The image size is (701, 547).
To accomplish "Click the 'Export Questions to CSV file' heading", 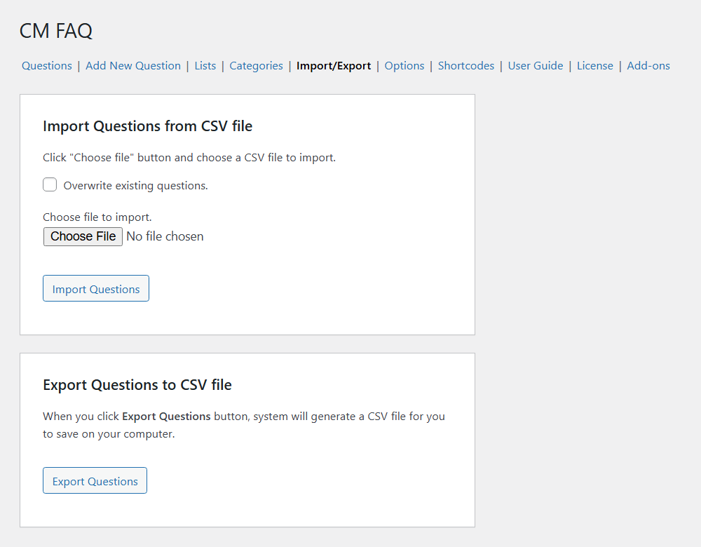I will 137,385.
